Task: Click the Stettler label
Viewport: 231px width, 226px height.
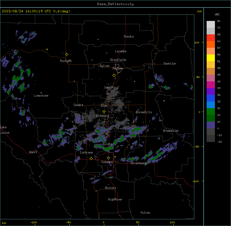Action: [170, 64]
